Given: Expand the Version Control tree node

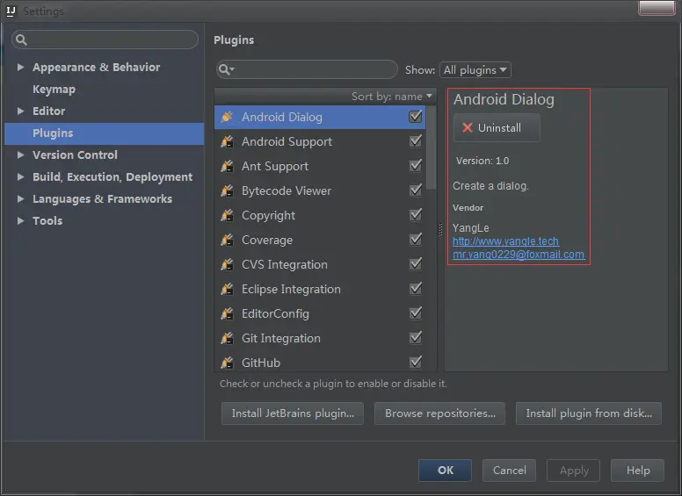Looking at the screenshot, I should pos(21,155).
